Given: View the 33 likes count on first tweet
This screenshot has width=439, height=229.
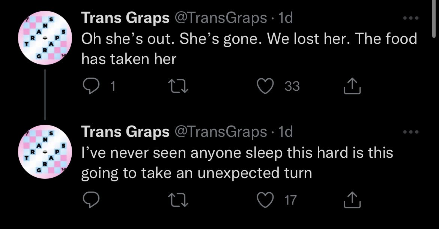Looking at the screenshot, I should click(x=292, y=87).
